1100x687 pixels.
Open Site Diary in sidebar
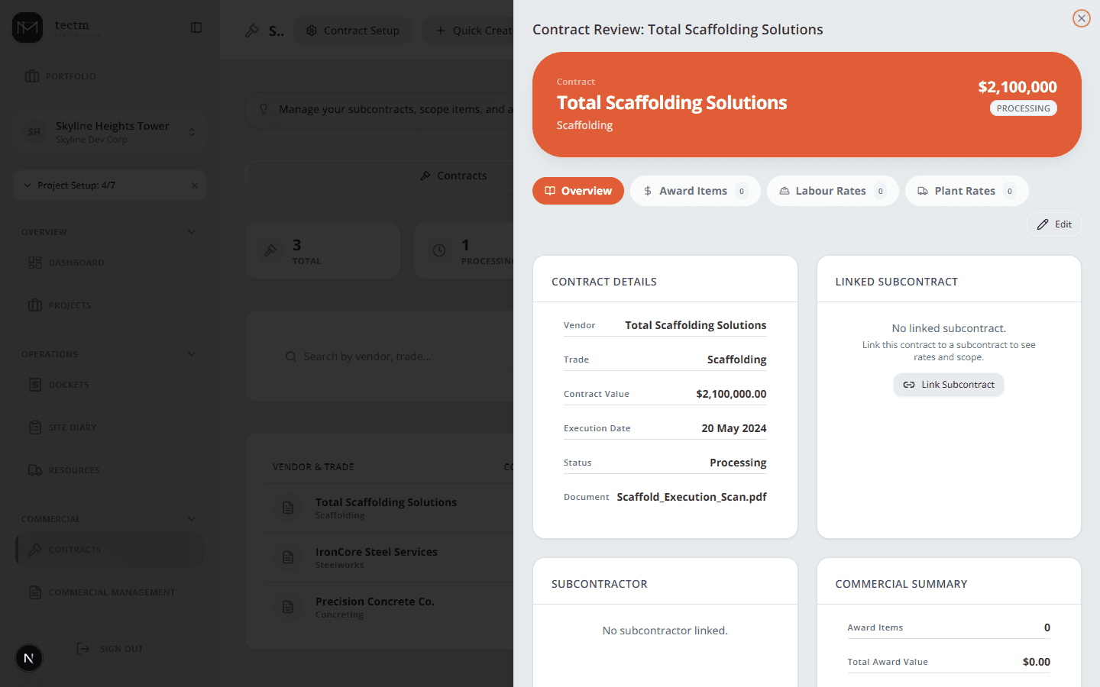(72, 427)
